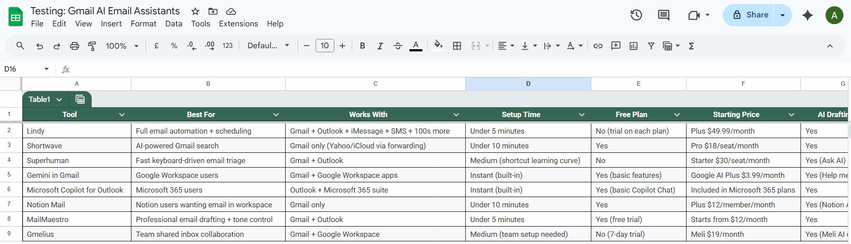Check cloud document status icon

tap(231, 11)
